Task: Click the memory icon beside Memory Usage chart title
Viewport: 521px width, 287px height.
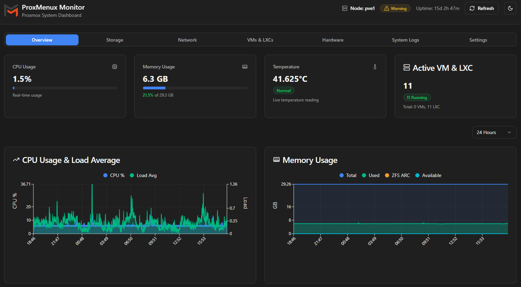Action: (x=277, y=160)
